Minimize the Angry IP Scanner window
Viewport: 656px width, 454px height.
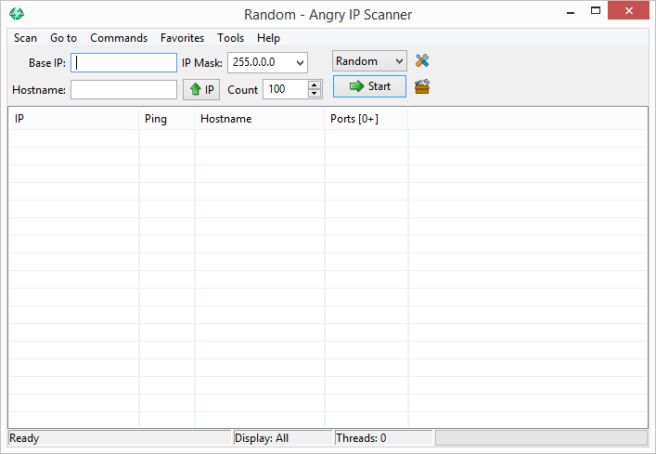(x=571, y=13)
